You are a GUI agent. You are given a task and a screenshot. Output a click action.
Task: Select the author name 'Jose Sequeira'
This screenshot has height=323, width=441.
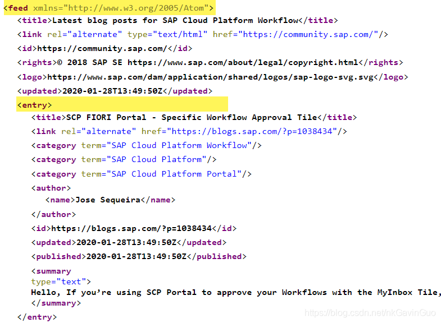[x=108, y=200]
